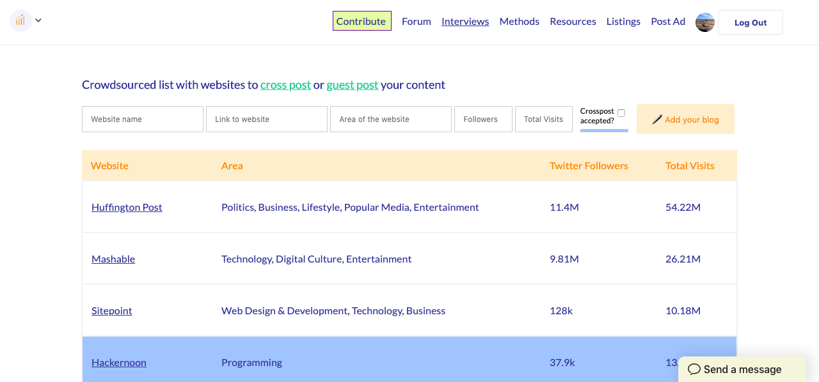Click the Link to website field
This screenshot has height=382, width=819.
pyautogui.click(x=267, y=119)
